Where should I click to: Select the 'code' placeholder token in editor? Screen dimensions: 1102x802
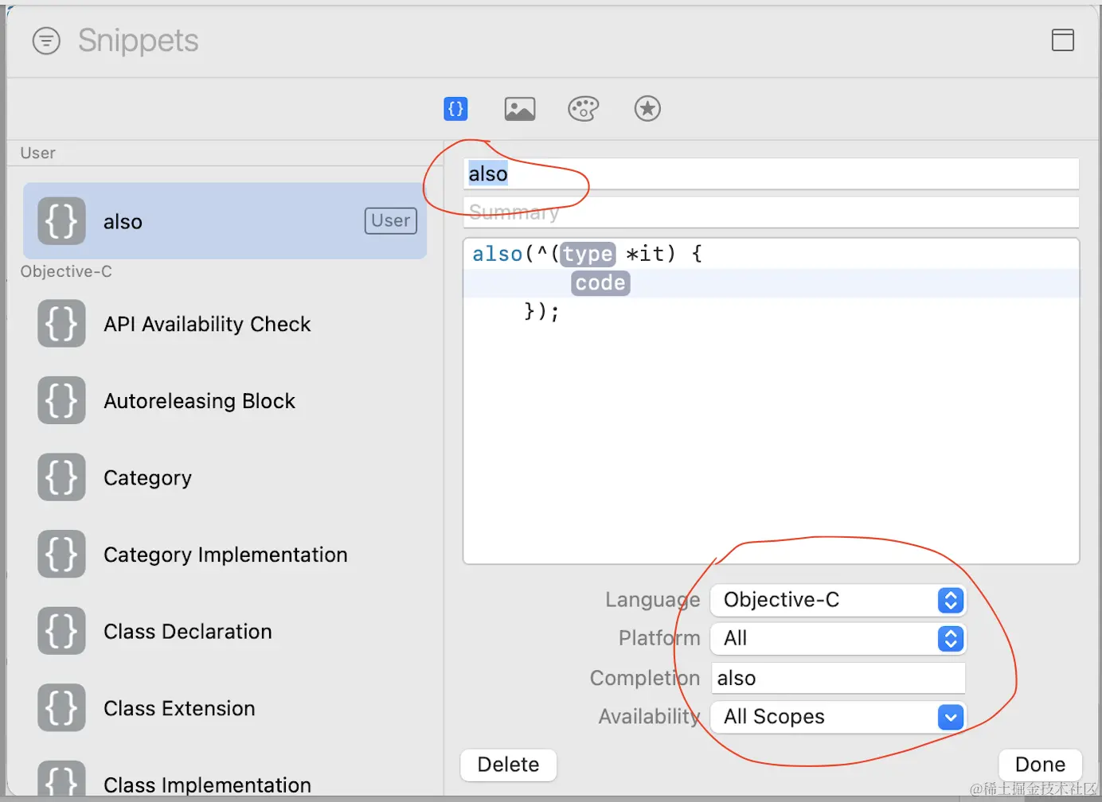[600, 283]
